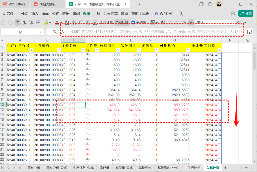Viewport: 257px width, 172px height.
Task: Expand the name box I12 dropdown
Action: tap(41, 32)
